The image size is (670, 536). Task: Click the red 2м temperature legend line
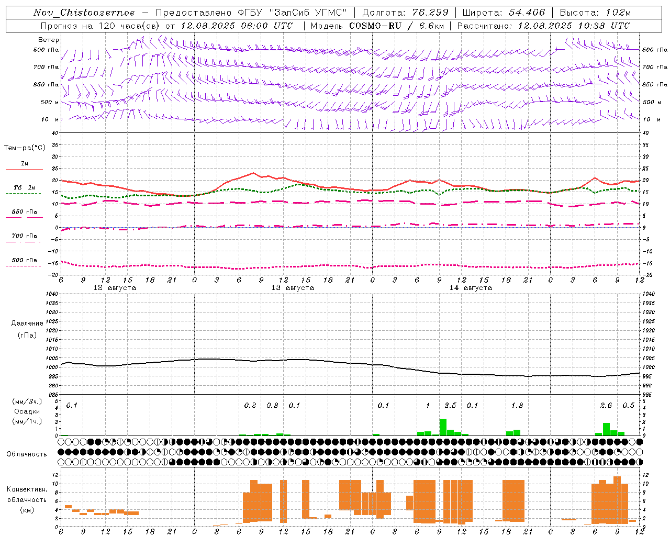(x=24, y=169)
